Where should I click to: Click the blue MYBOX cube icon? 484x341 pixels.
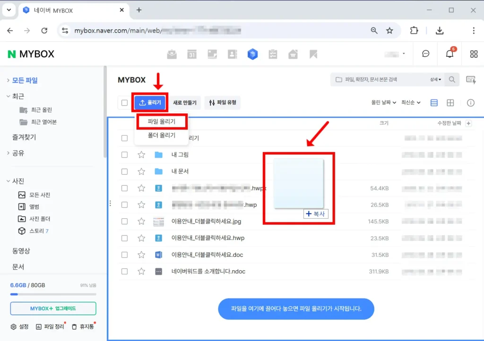point(252,54)
